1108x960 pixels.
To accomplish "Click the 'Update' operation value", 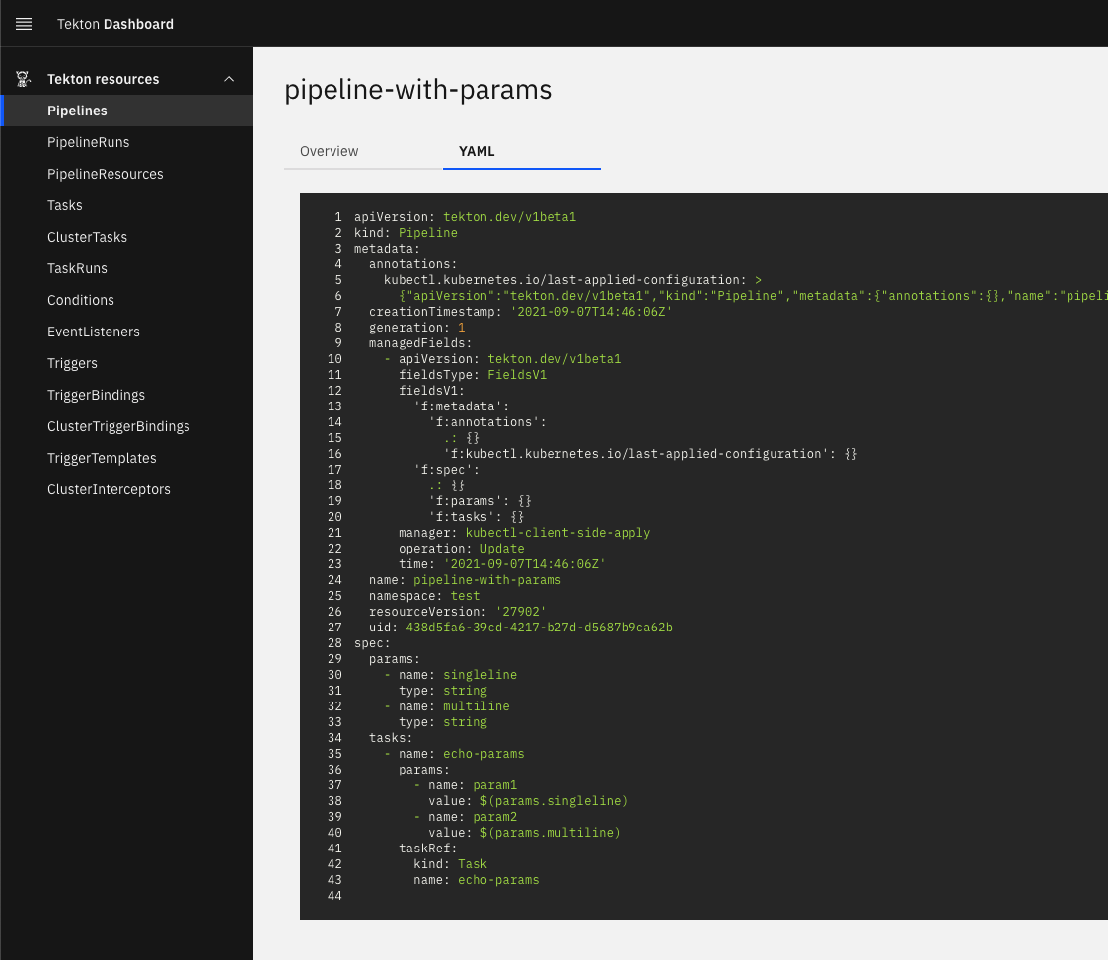I will click(502, 549).
